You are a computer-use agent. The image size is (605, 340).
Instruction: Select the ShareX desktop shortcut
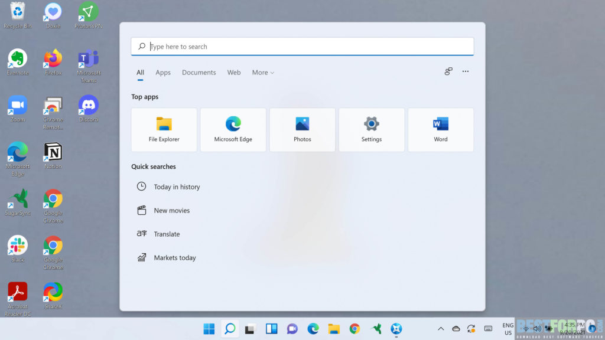(x=53, y=296)
